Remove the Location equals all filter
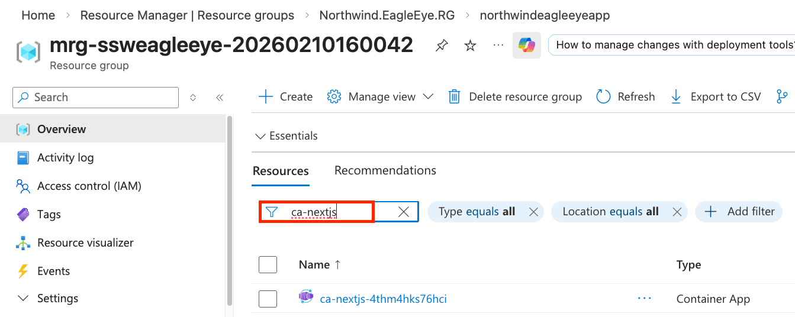This screenshot has height=317, width=795. coord(677,212)
